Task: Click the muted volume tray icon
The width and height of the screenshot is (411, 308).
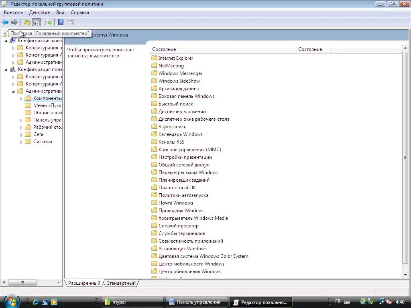Action: click(x=389, y=302)
